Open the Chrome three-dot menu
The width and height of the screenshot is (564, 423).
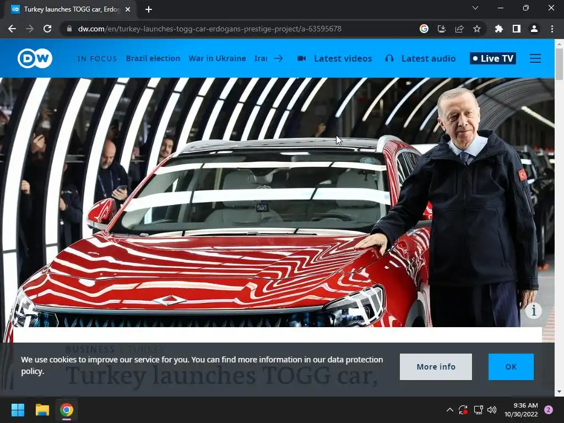click(552, 29)
